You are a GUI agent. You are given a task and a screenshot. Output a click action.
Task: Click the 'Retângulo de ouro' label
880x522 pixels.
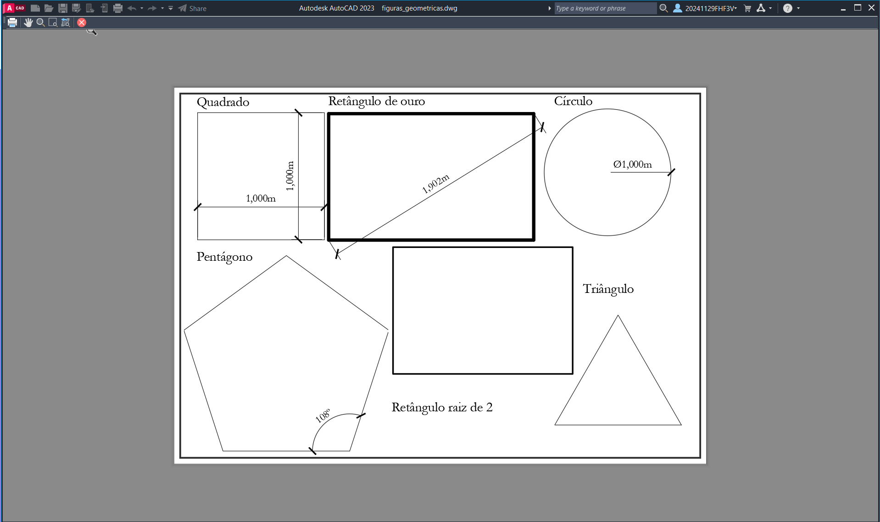tap(377, 102)
